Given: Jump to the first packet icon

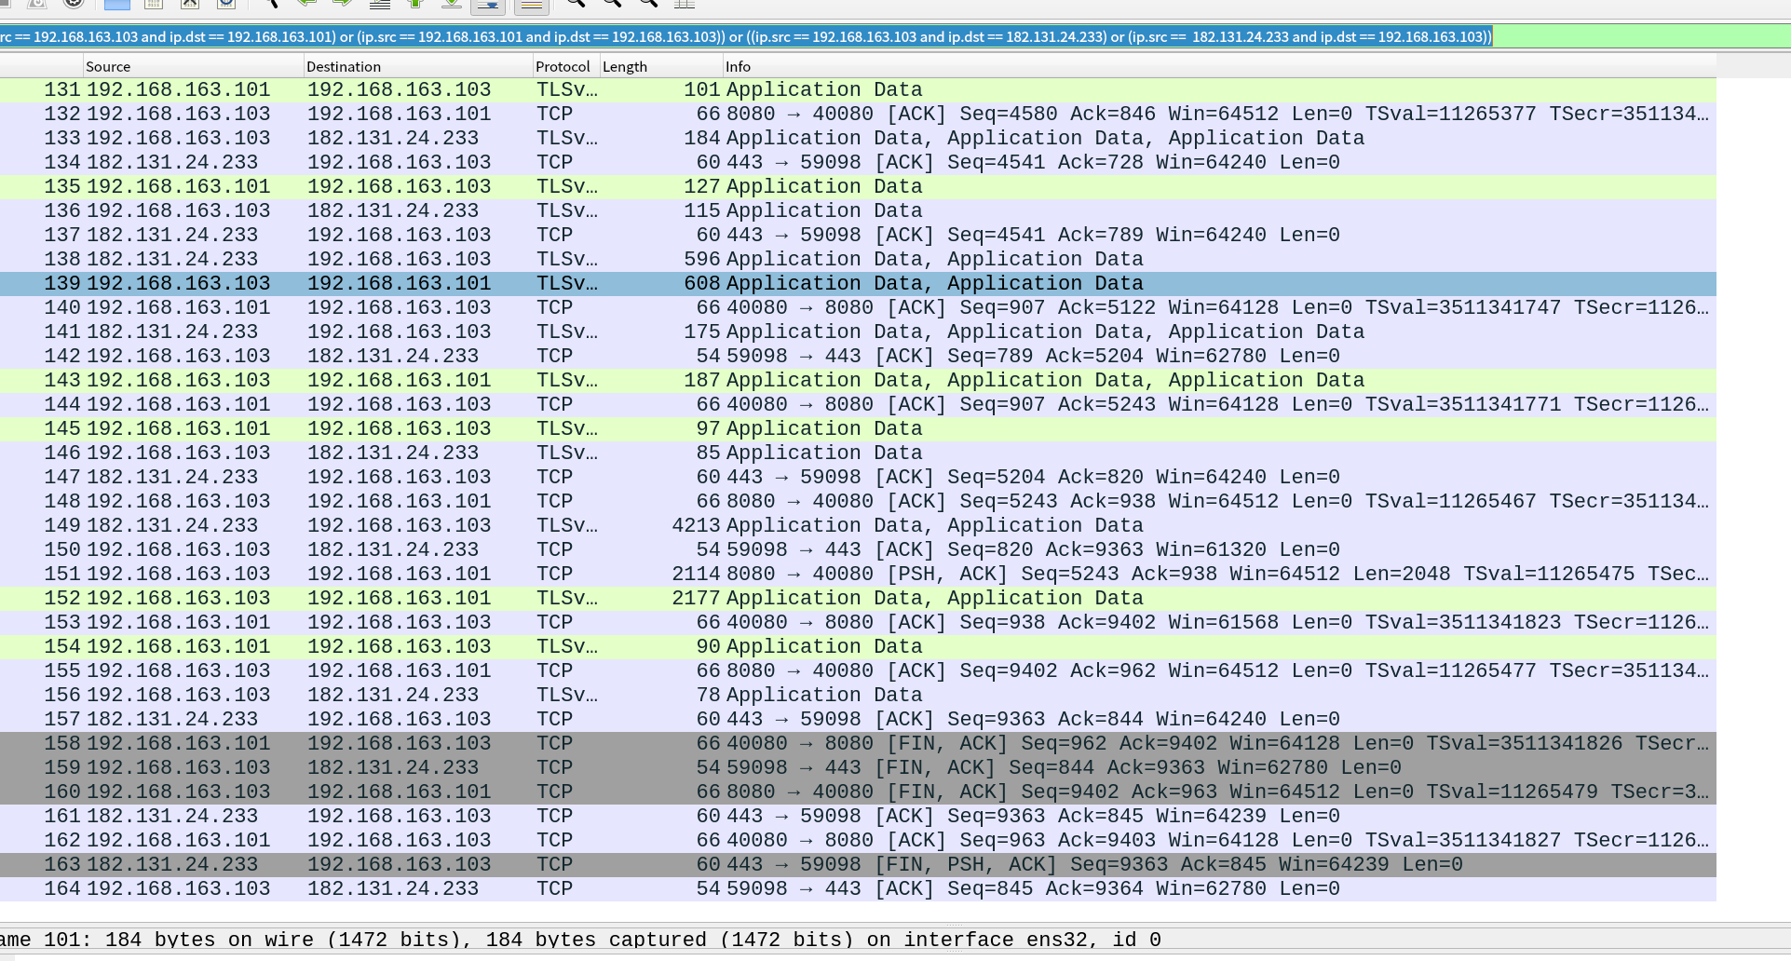Looking at the screenshot, I should click(415, 4).
